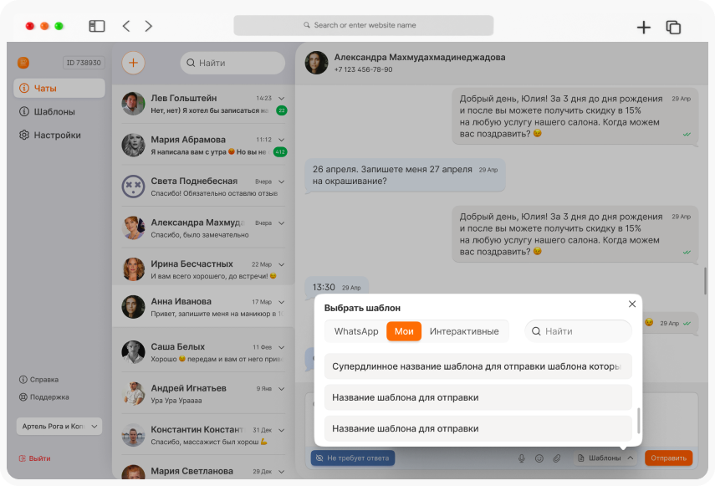Open the Шаблоны sidebar section
Screen dimensions: 715x486
(x=59, y=112)
